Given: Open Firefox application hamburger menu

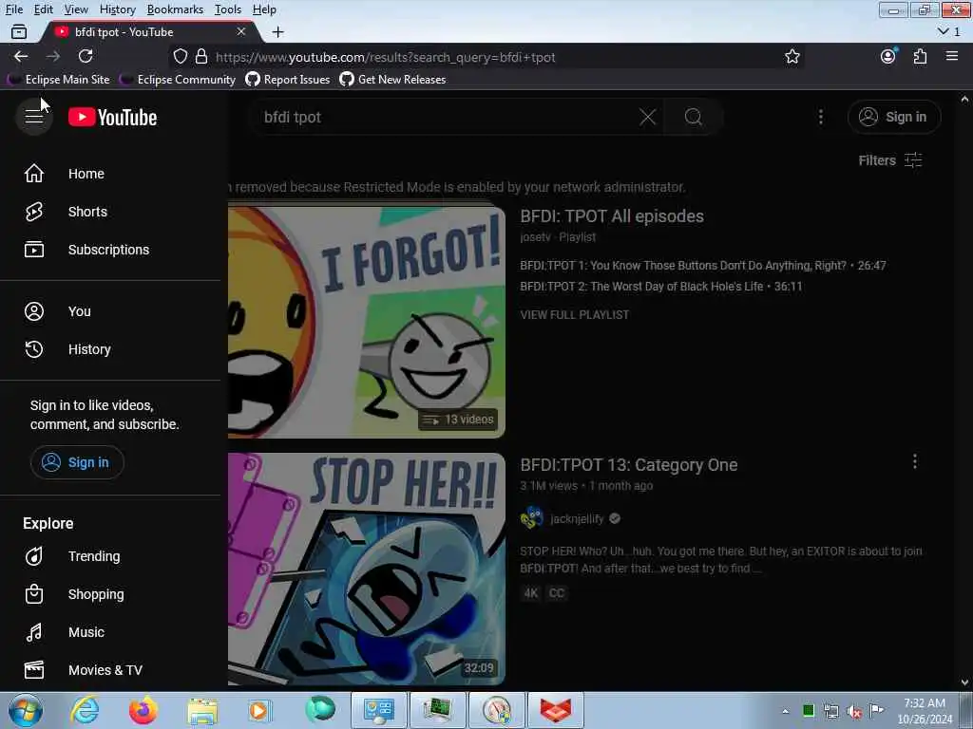Looking at the screenshot, I should (952, 56).
